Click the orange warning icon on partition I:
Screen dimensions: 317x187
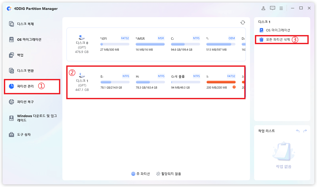pos(234,87)
